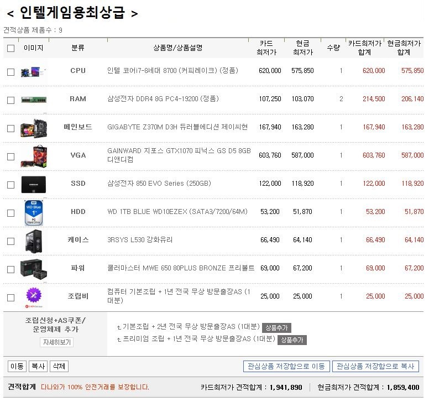Click 관심상품 저장함으로 복사 button

coord(375,366)
